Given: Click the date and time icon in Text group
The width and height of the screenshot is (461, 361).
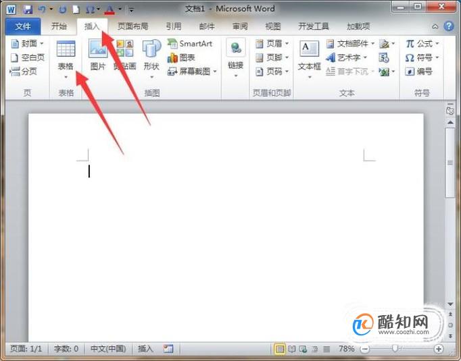Looking at the screenshot, I should click(384, 57).
